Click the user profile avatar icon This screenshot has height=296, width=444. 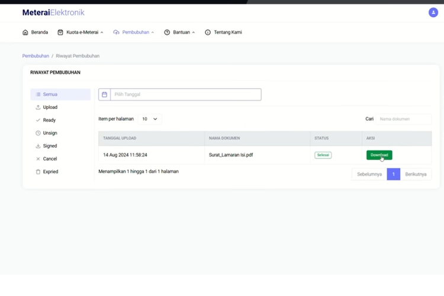tap(433, 12)
